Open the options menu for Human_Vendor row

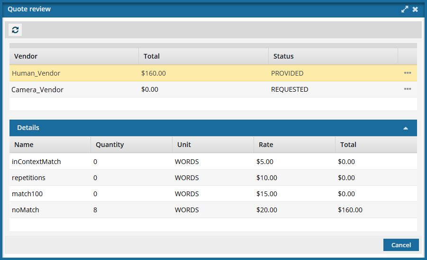tap(407, 73)
